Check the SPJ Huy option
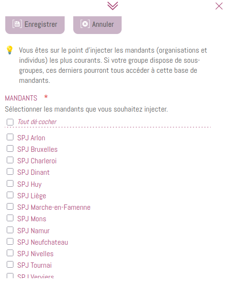The image size is (226, 284). tap(10, 183)
